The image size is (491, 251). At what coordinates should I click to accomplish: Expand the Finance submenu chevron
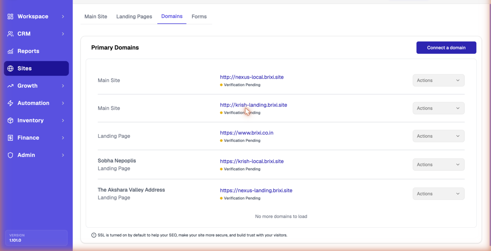click(x=63, y=138)
